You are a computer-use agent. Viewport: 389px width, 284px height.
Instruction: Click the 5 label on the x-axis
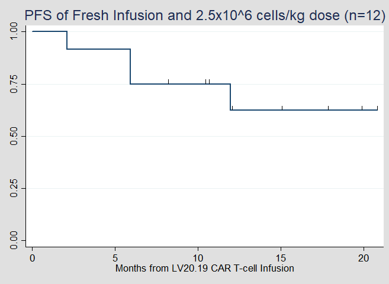coord(115,259)
